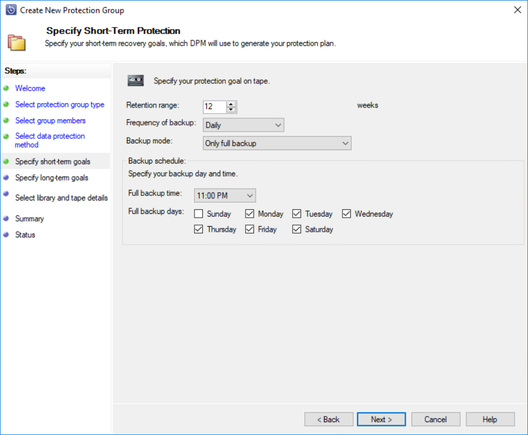Increase retention range with up arrow
Viewport: 528px width, 435px height.
coord(231,104)
